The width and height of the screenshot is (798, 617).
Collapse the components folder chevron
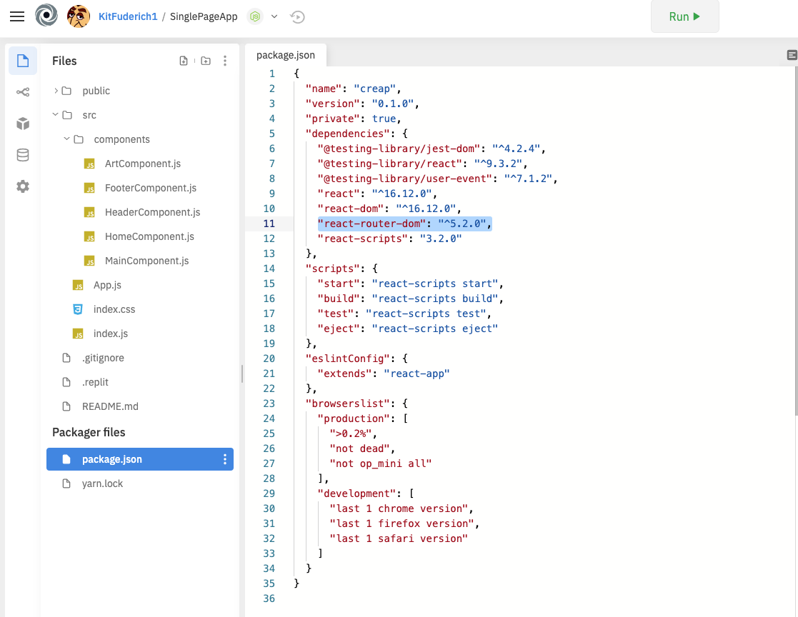tap(66, 139)
